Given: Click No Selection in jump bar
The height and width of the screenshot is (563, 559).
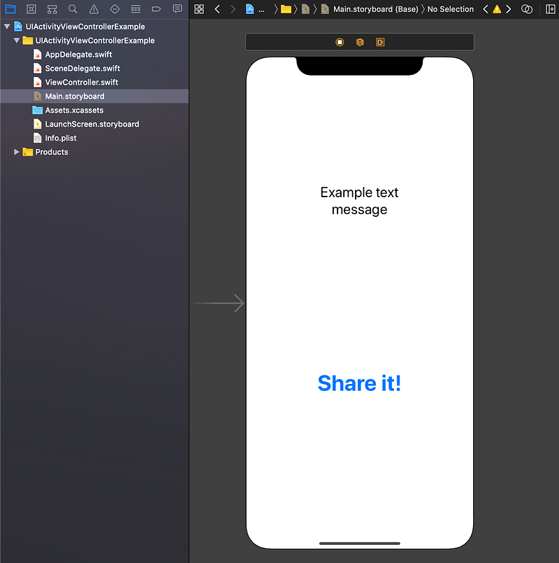Looking at the screenshot, I should (x=450, y=9).
